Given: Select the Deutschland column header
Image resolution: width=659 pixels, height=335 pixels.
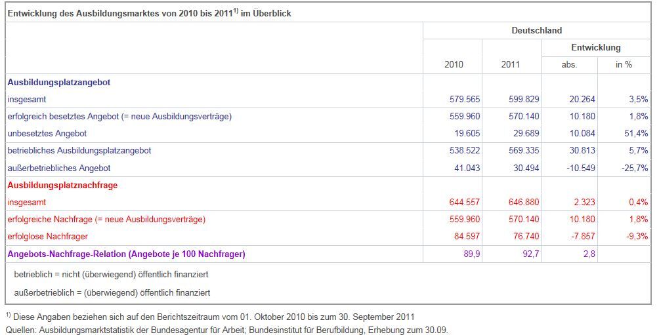Looking at the screenshot, I should pyautogui.click(x=536, y=30).
